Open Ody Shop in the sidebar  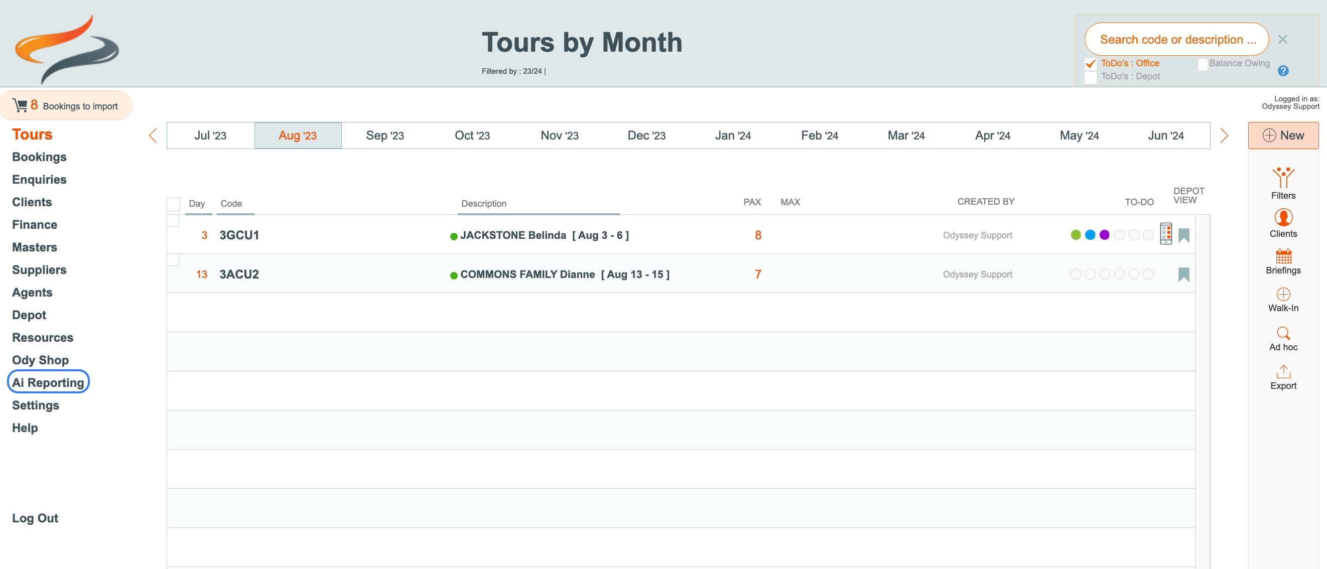[x=40, y=360]
